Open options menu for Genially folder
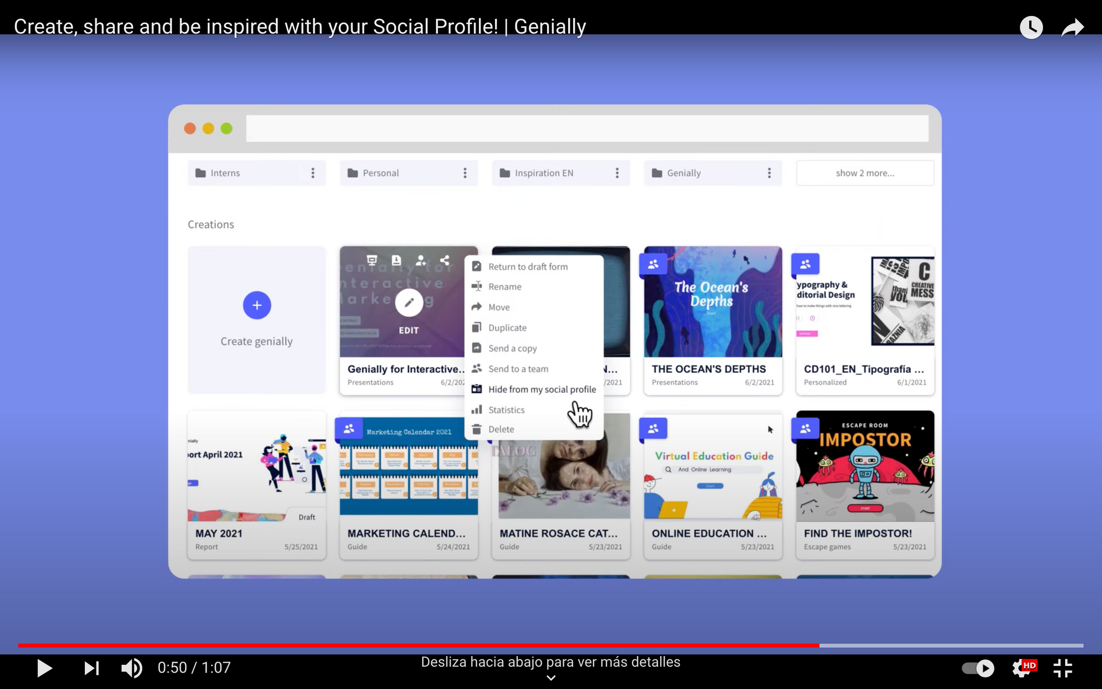Image resolution: width=1102 pixels, height=689 pixels. tap(769, 173)
